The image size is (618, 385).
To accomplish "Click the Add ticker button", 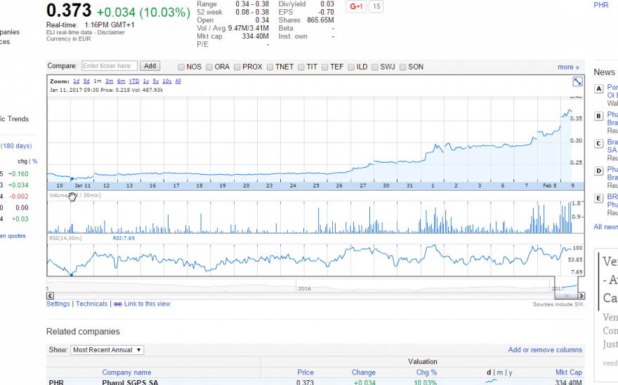I will tap(150, 66).
